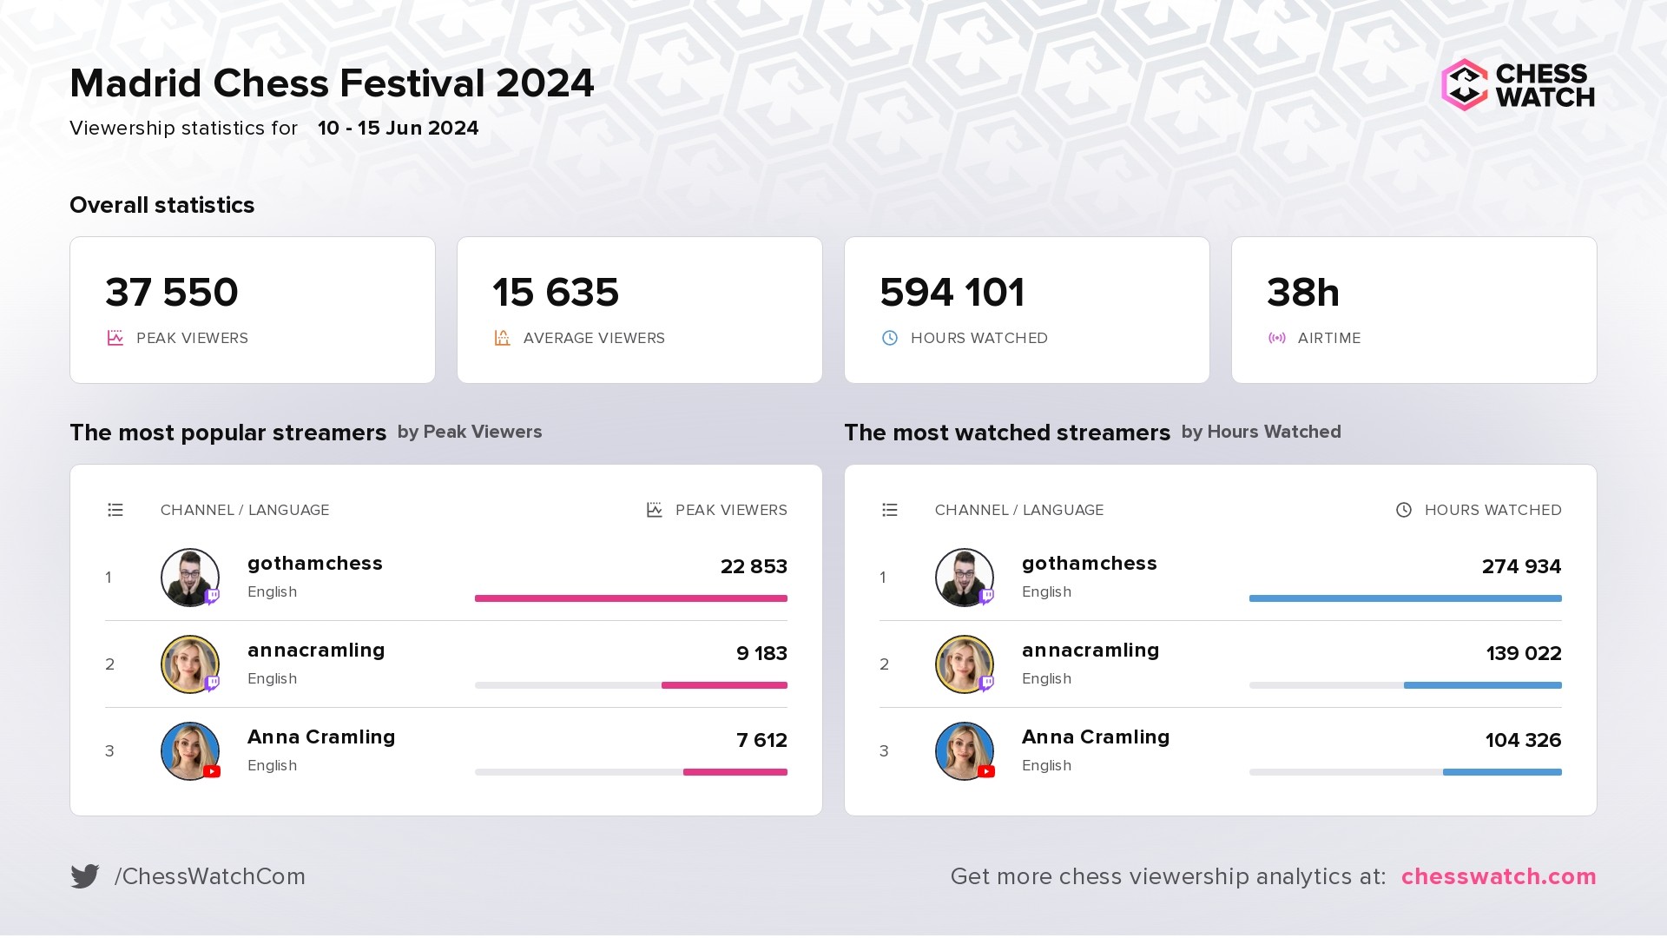This screenshot has width=1667, height=938.
Task: Select the 38h airtime value
Action: click(1303, 293)
